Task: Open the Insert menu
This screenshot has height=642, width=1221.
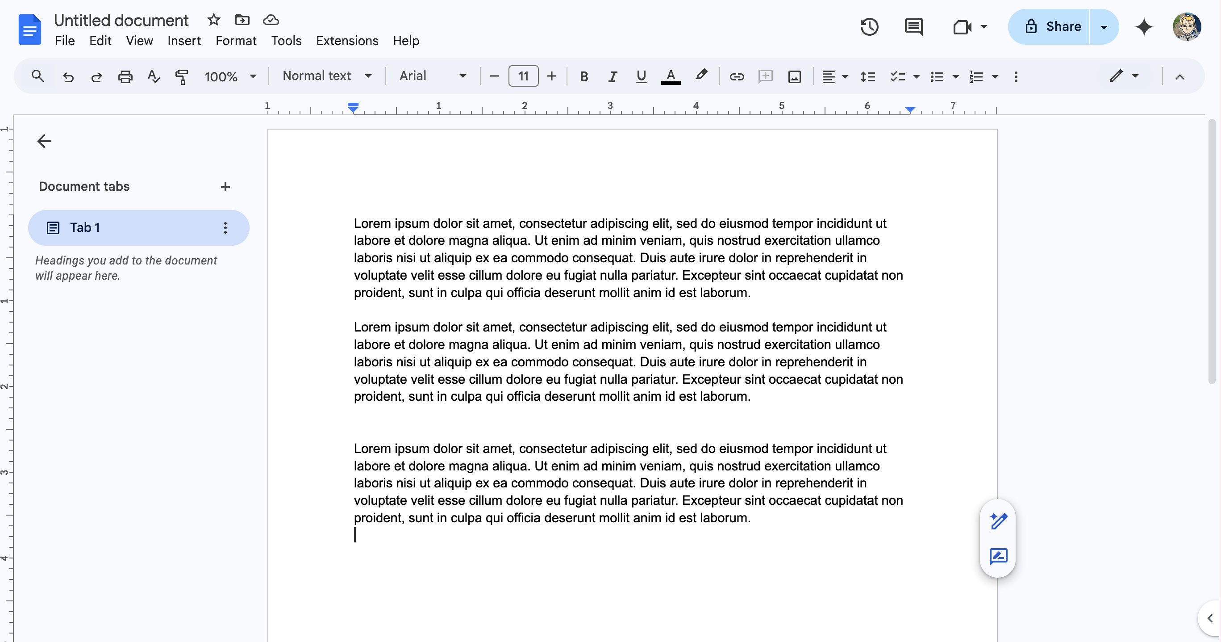Action: tap(184, 41)
